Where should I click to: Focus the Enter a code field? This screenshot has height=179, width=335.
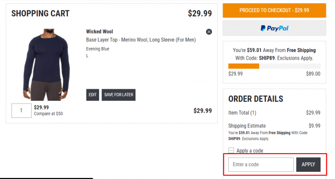coord(261,165)
